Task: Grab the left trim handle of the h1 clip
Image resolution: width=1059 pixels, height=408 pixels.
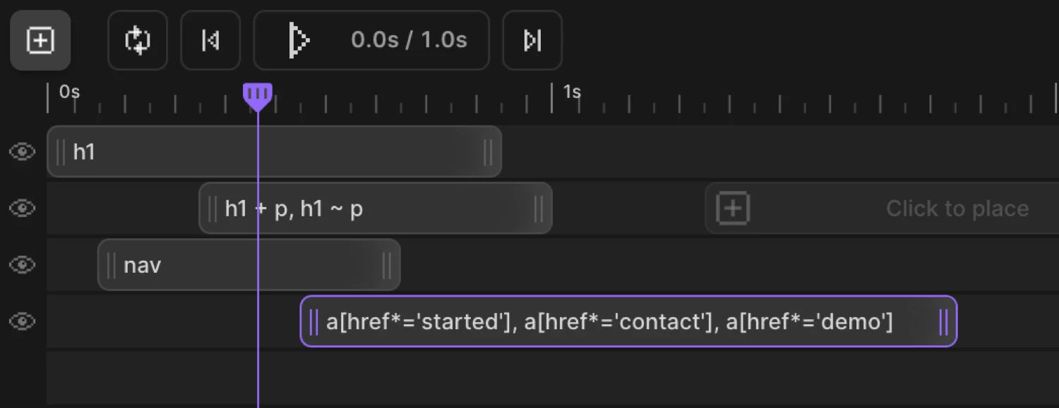Action: 59,152
